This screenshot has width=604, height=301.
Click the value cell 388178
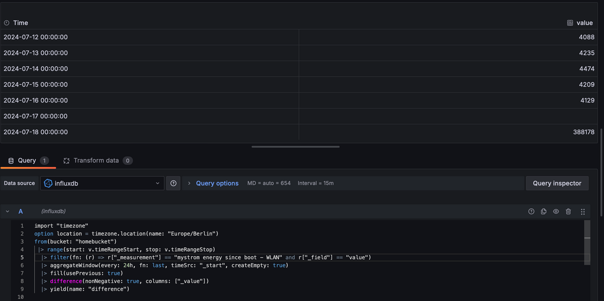tap(448, 132)
